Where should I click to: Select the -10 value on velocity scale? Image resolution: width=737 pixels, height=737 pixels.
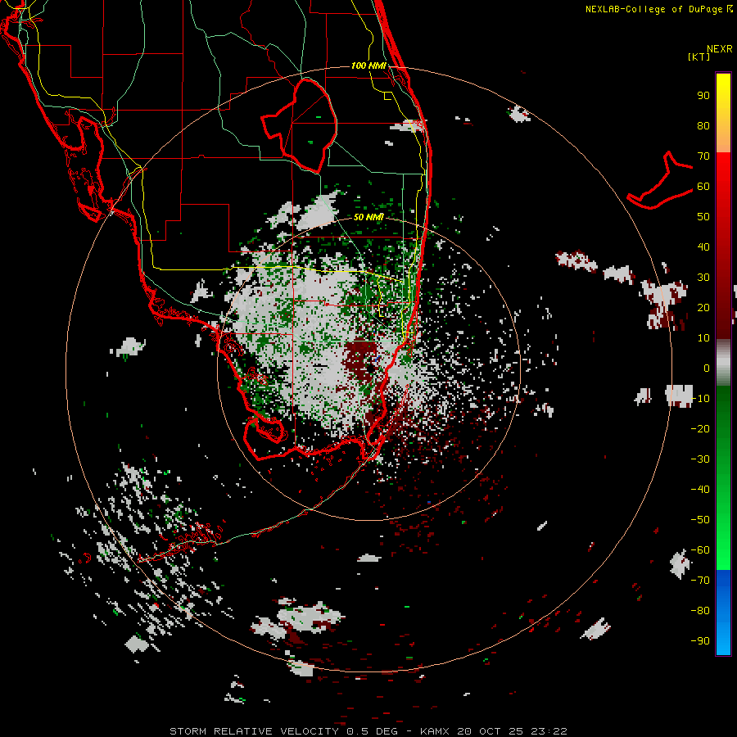[x=700, y=399]
